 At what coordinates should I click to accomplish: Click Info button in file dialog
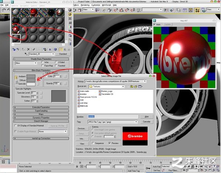point(82,139)
